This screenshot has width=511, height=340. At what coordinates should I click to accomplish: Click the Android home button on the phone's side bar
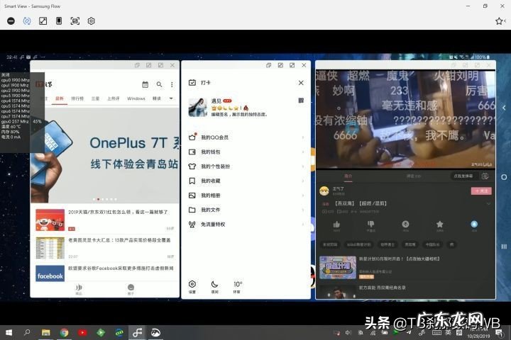(x=504, y=177)
